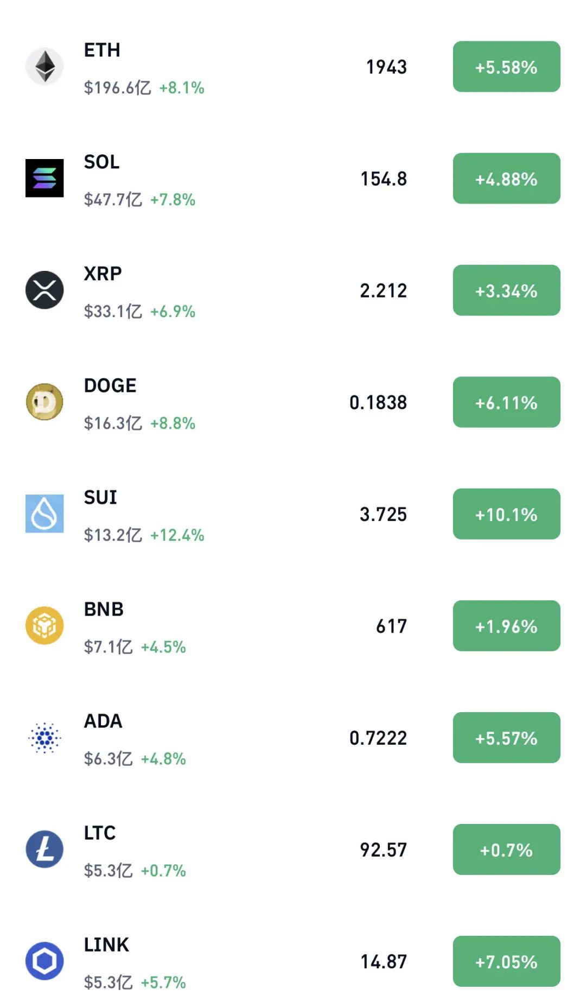Click the BNB yellow coin icon

pyautogui.click(x=44, y=625)
